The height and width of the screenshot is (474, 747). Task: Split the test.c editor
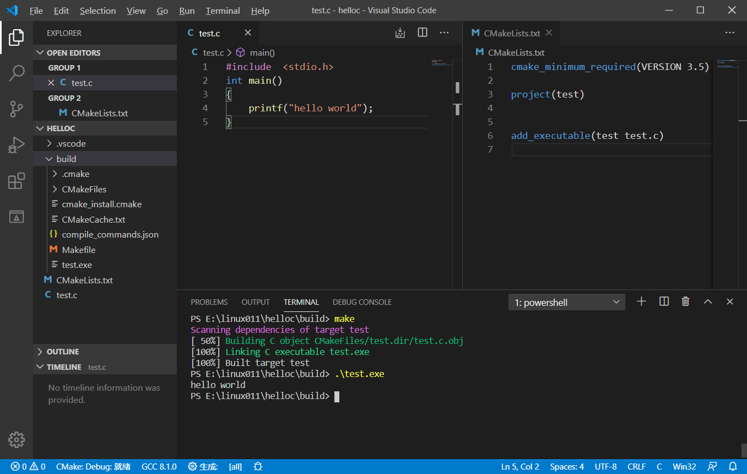[422, 33]
